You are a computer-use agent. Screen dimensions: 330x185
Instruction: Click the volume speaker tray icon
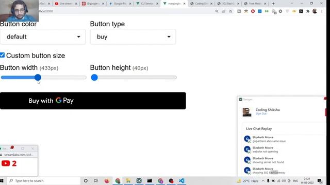(x=284, y=181)
